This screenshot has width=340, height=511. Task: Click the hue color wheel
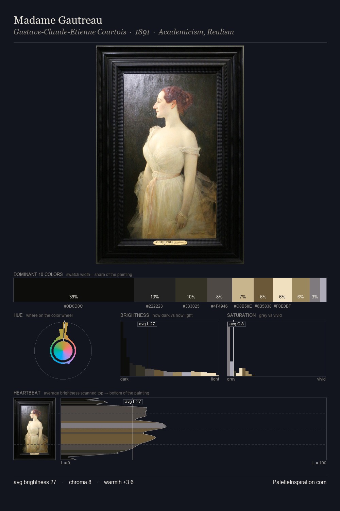pos(63,351)
